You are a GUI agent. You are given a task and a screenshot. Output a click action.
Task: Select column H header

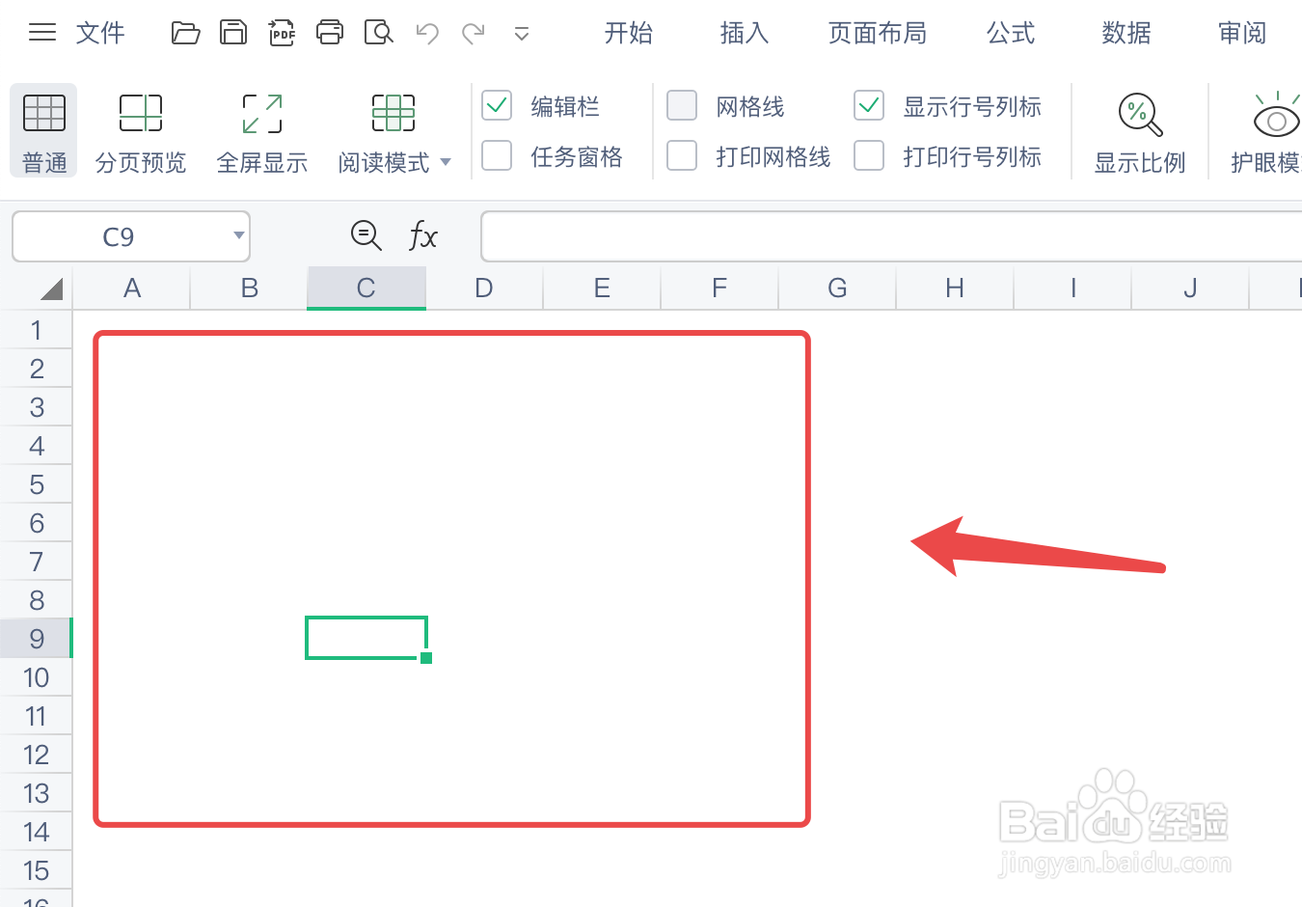955,289
